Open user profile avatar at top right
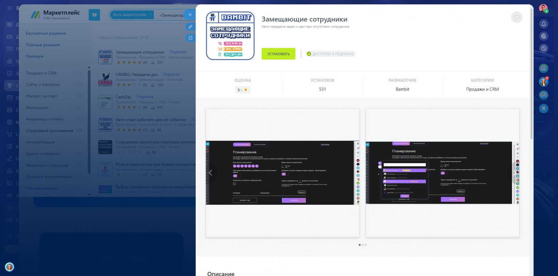The image size is (558, 276). pos(544,9)
